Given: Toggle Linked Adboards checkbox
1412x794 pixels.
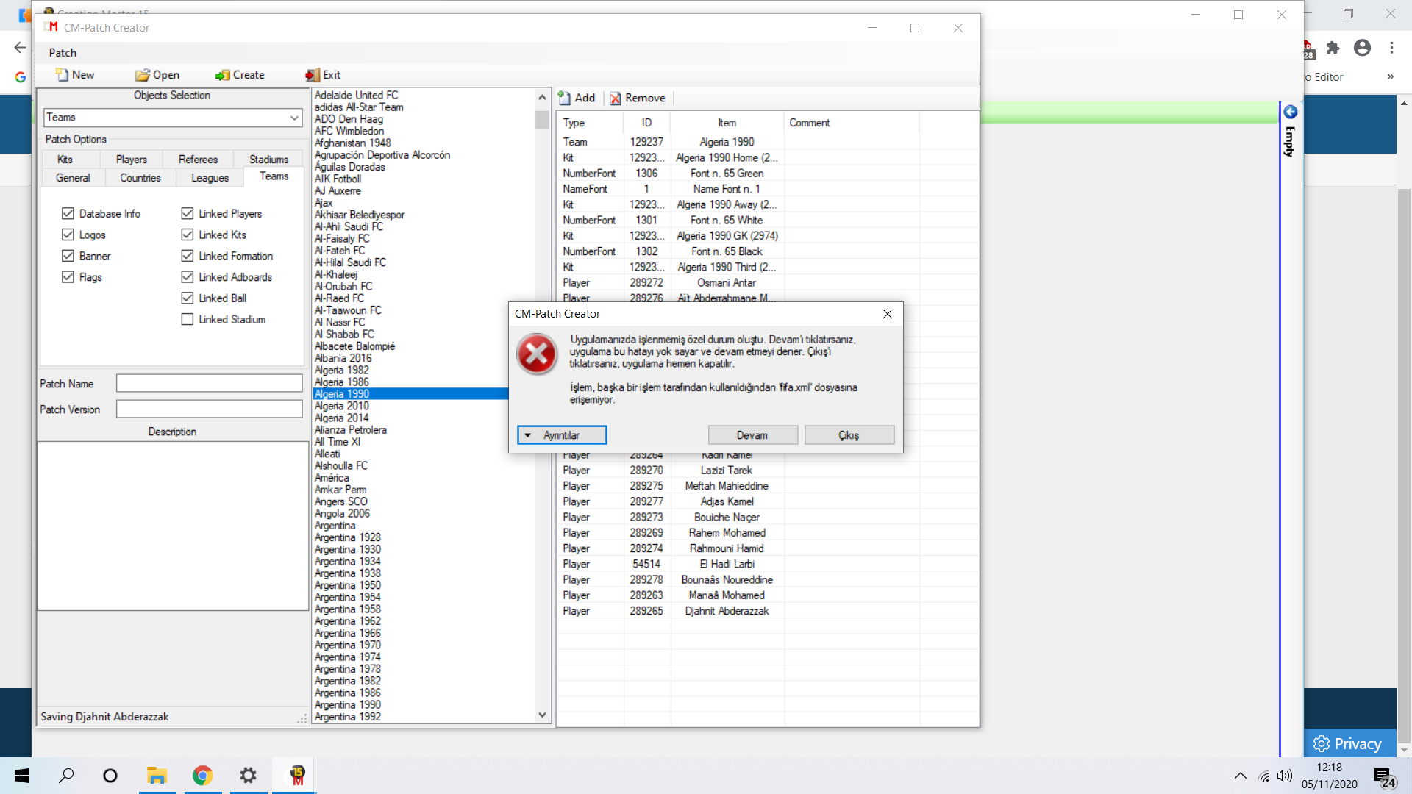Looking at the screenshot, I should click(188, 277).
